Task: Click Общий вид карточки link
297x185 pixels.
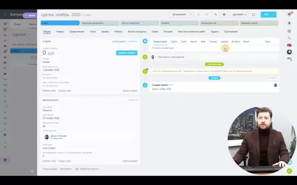Action: point(89,169)
